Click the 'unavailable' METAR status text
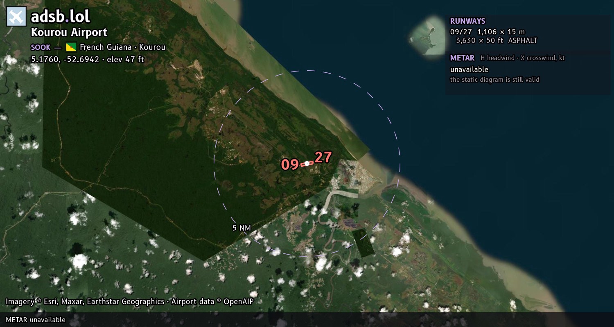 click(x=469, y=69)
